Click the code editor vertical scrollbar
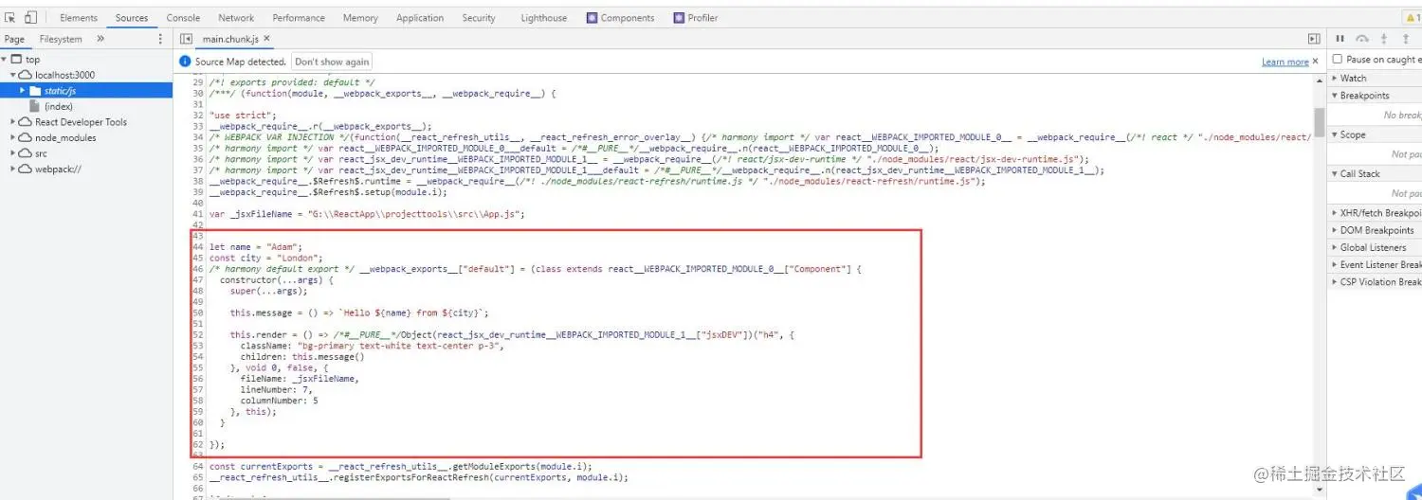Screen dimensions: 1422x500 (1319, 121)
